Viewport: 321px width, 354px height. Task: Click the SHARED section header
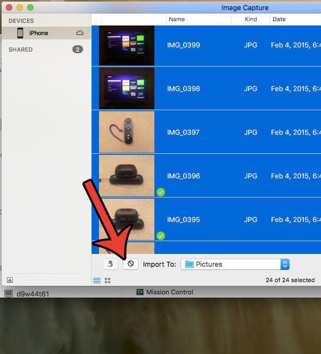21,50
